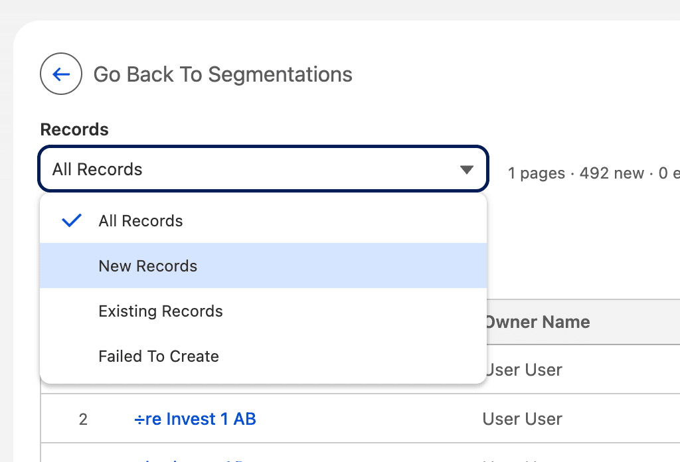Click the 492 new records count text
This screenshot has width=680, height=462.
click(x=612, y=173)
